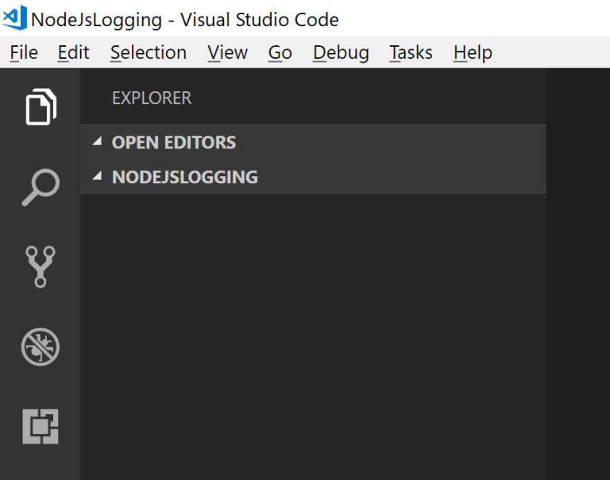Open the Edit menu
610x480 pixels.
coord(73,52)
